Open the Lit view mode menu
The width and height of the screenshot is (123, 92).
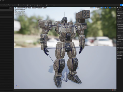click(26, 8)
